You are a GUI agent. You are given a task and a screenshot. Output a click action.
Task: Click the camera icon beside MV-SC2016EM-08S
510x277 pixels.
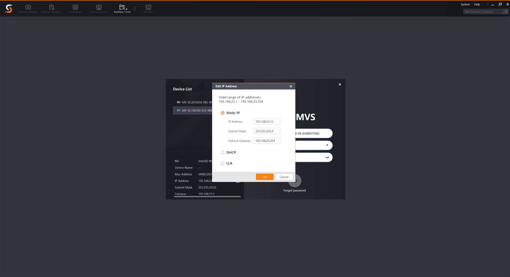tap(178, 102)
